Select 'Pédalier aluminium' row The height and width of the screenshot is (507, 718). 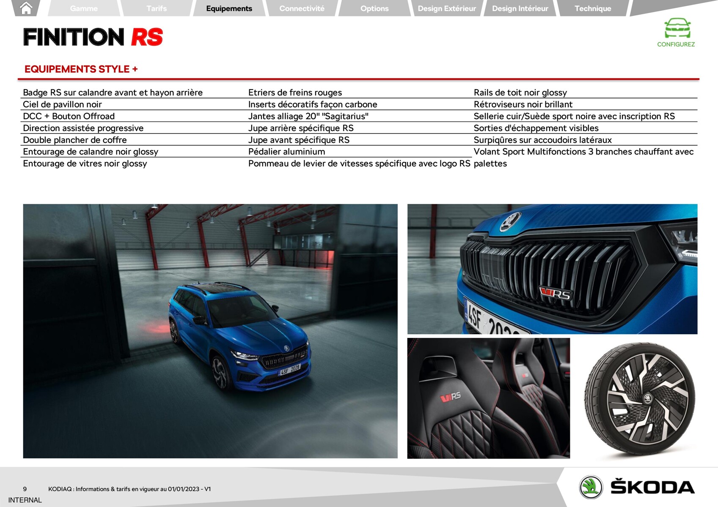pyautogui.click(x=287, y=152)
